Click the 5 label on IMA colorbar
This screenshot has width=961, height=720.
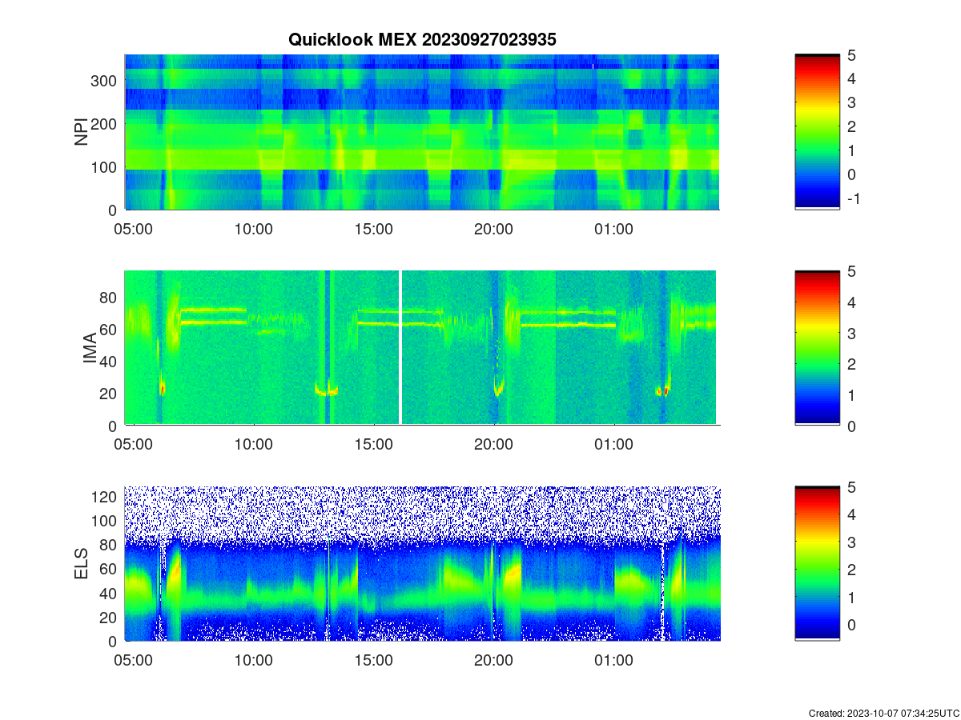[850, 271]
